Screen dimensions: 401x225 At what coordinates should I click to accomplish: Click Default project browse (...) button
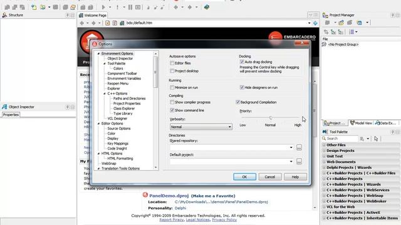coord(299,161)
